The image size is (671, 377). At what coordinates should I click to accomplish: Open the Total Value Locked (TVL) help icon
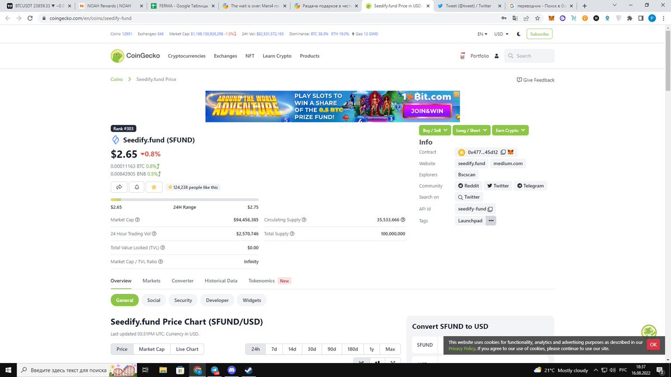(163, 247)
